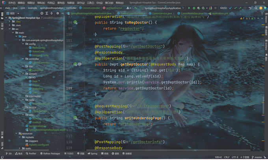Toggle the Python Packages tool window
The width and height of the screenshot is (268, 160).
tap(50, 154)
